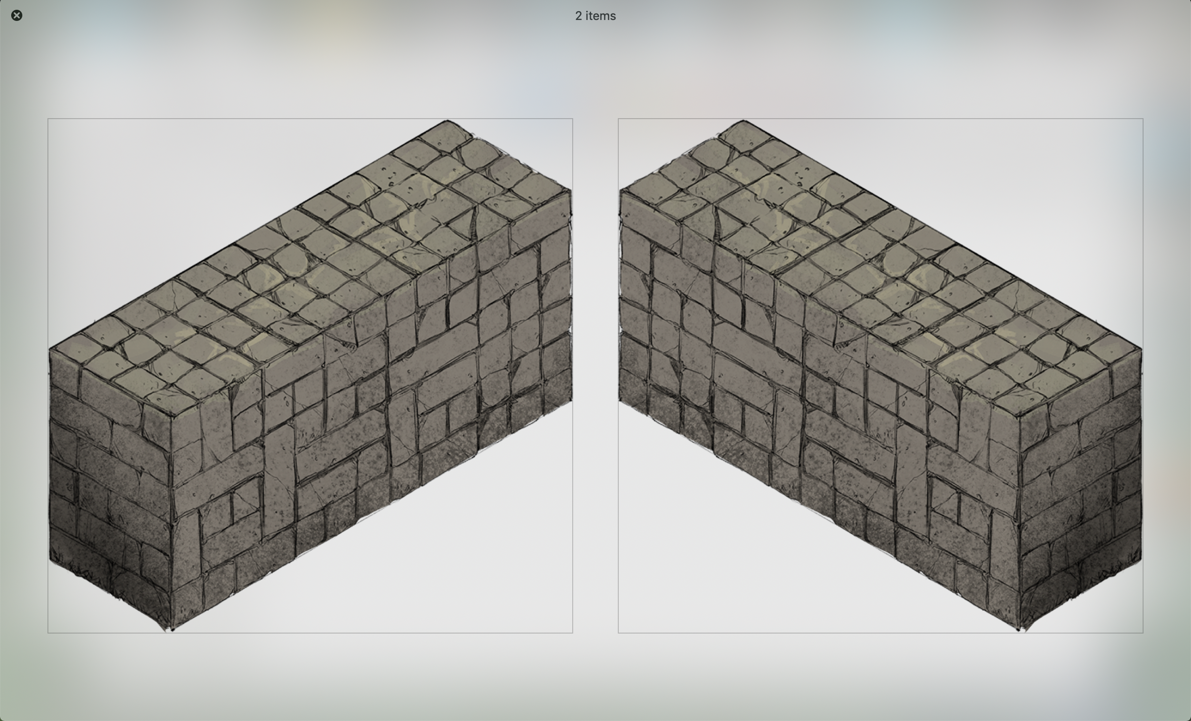Click the '2 items' title text
Image resolution: width=1191 pixels, height=721 pixels.
coord(595,16)
